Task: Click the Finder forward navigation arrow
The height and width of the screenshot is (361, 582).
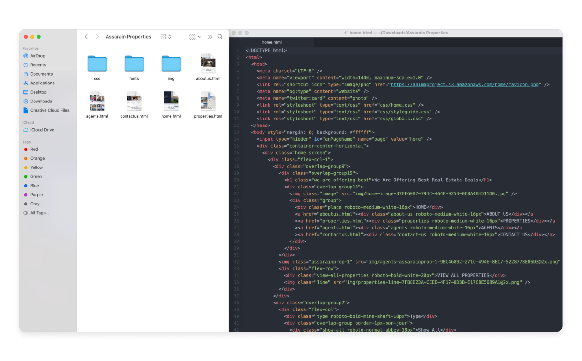Action: tap(97, 37)
